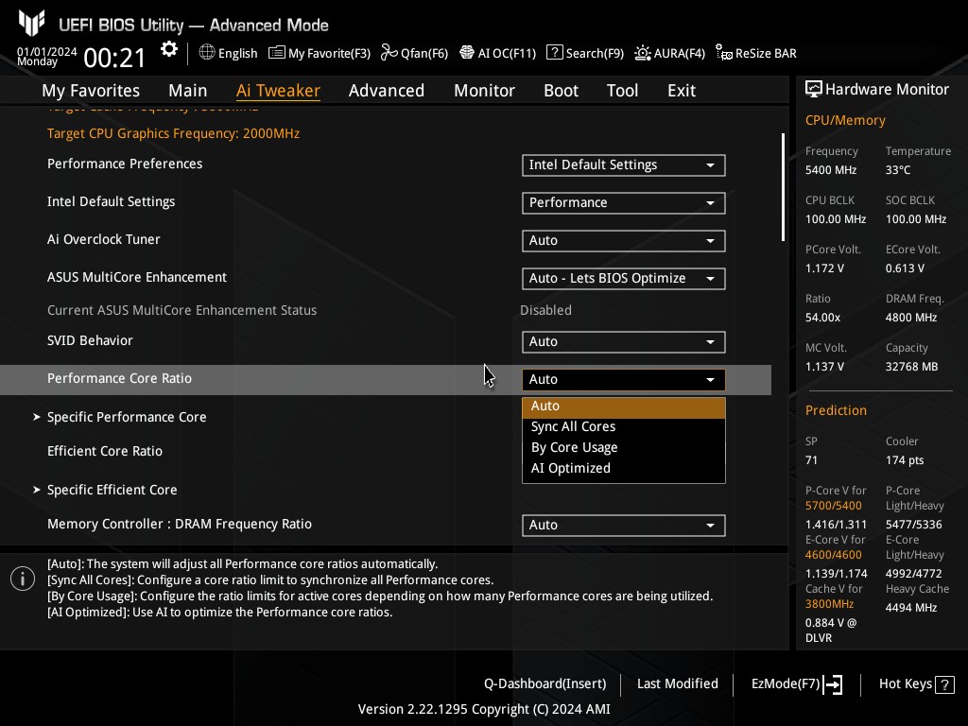Choose By Core Usage option
The width and height of the screenshot is (968, 726).
tap(574, 448)
